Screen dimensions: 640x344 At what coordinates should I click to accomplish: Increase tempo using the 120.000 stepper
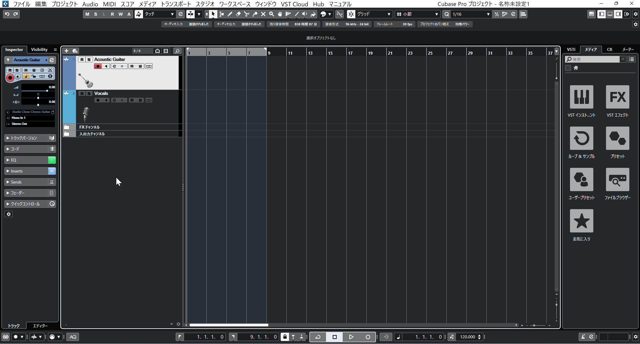479,335
